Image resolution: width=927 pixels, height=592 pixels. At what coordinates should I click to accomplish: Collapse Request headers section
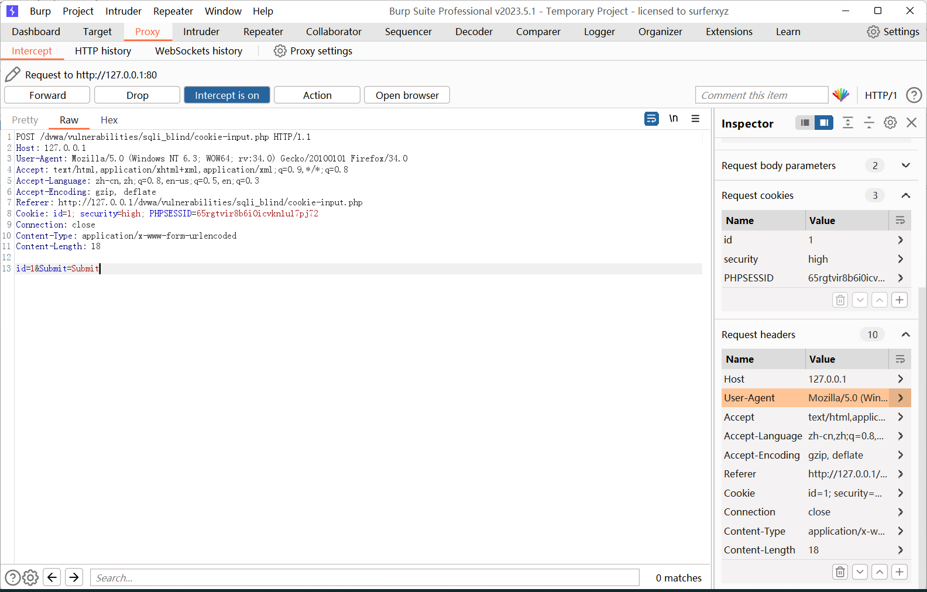click(x=906, y=335)
